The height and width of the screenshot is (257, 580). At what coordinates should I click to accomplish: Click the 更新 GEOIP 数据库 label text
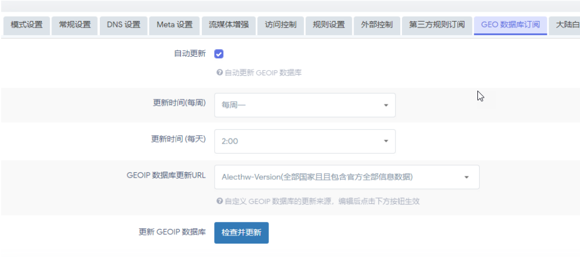[x=172, y=232]
